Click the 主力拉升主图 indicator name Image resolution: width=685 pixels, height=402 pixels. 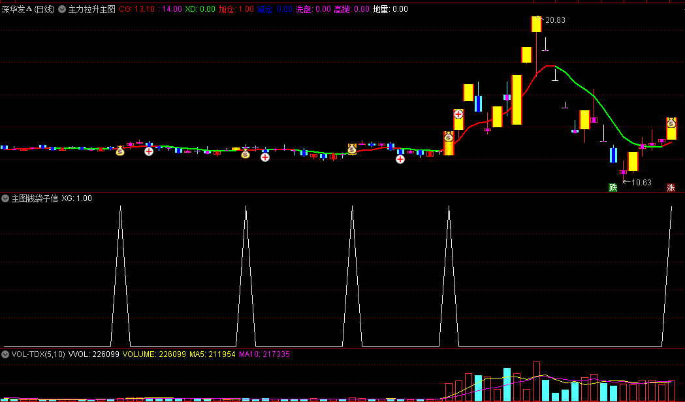click(x=91, y=9)
